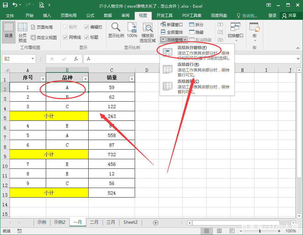Image resolution: width=303 pixels, height=235 pixels.
Task: Open Custom Views (自定义视图)
Action: tap(44, 37)
